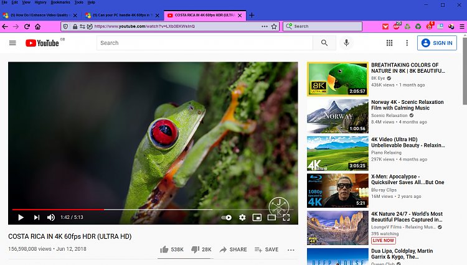Open the Bookmarks menu
The width and height of the screenshot is (467, 265).
[60, 2]
